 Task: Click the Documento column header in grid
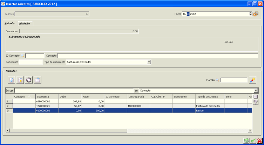184,97
